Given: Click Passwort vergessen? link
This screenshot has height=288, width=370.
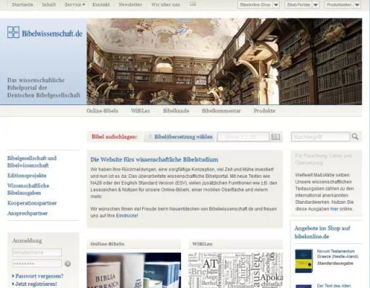Looking at the screenshot, I should pyautogui.click(x=39, y=276).
